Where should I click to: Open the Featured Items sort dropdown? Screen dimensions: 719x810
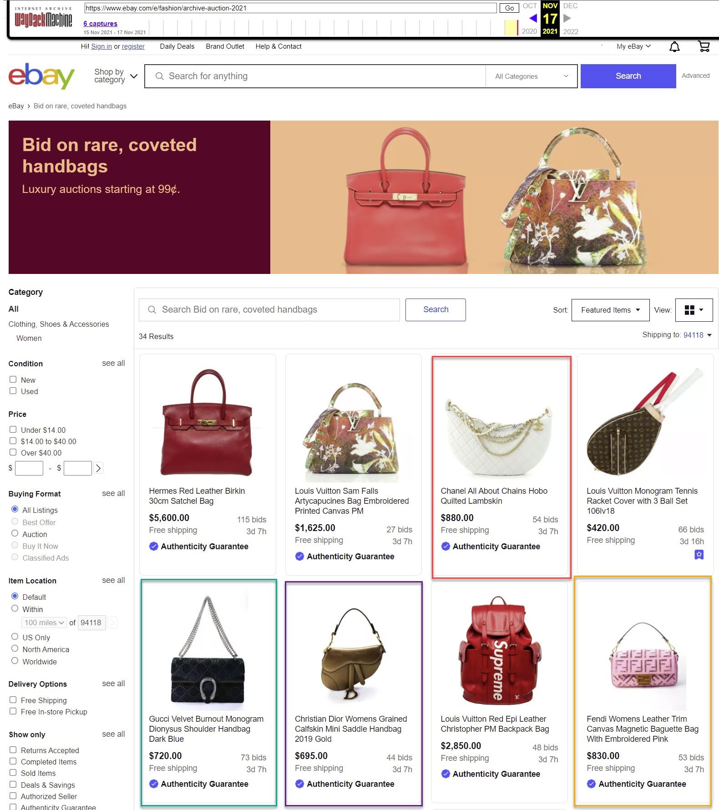coord(610,310)
